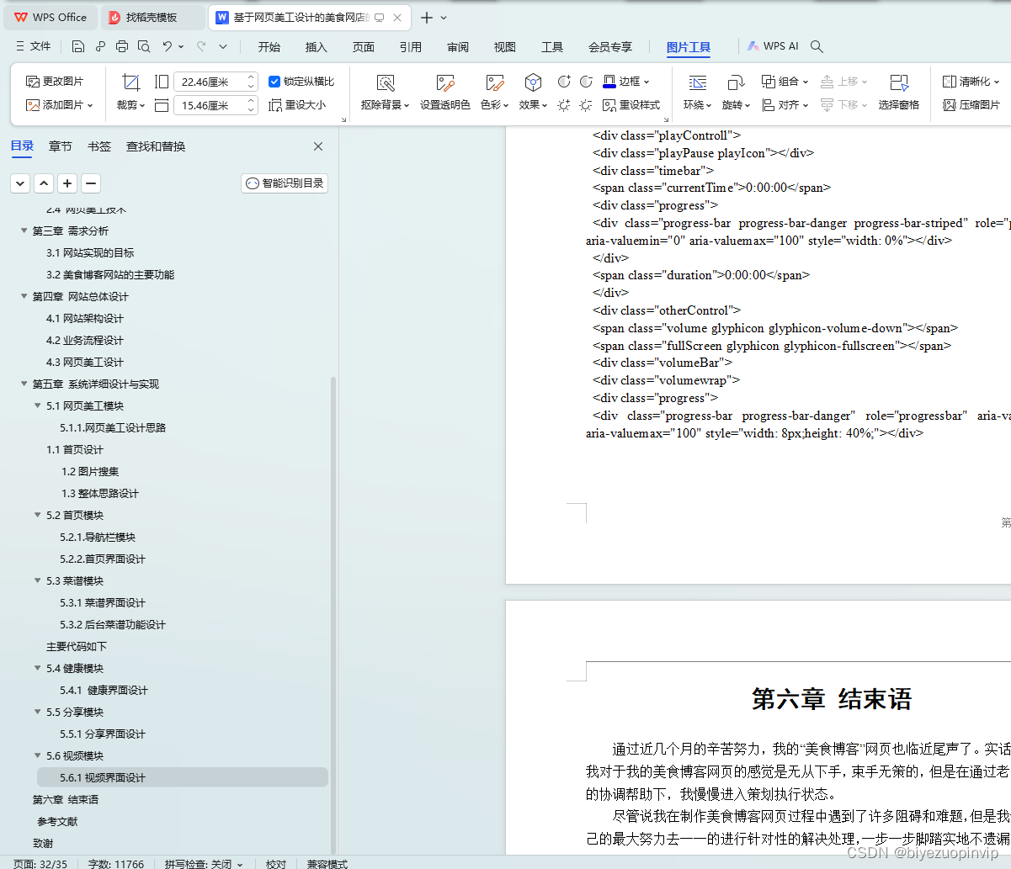Screen dimensions: 1011x869
Task: Open the 文件 menu
Action: coord(34,46)
